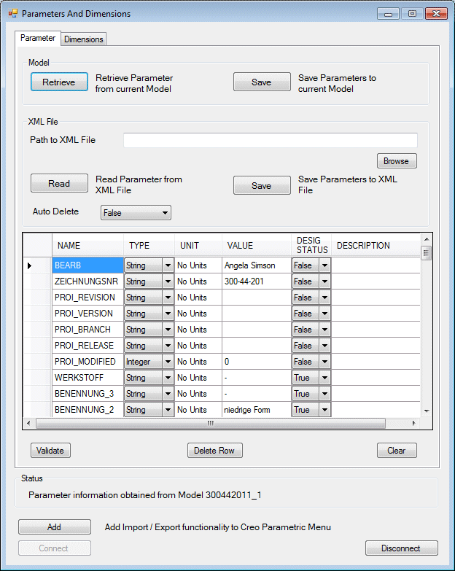Clear the parameter table

click(x=397, y=451)
